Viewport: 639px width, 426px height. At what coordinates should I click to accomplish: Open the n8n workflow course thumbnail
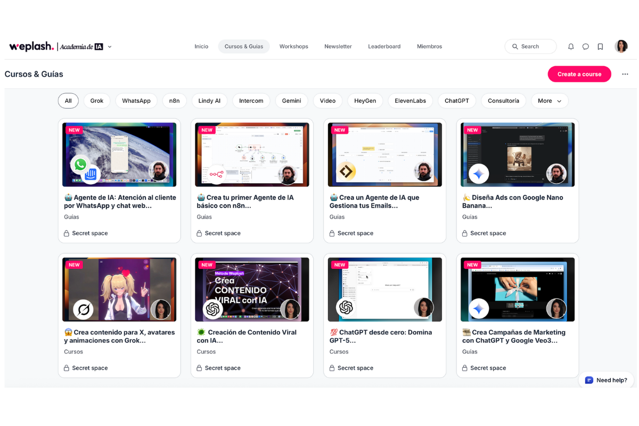click(x=252, y=155)
